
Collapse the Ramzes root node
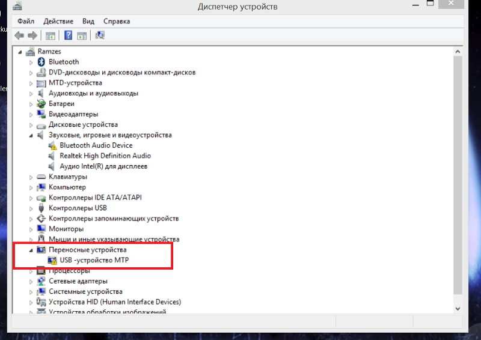pyautogui.click(x=20, y=52)
